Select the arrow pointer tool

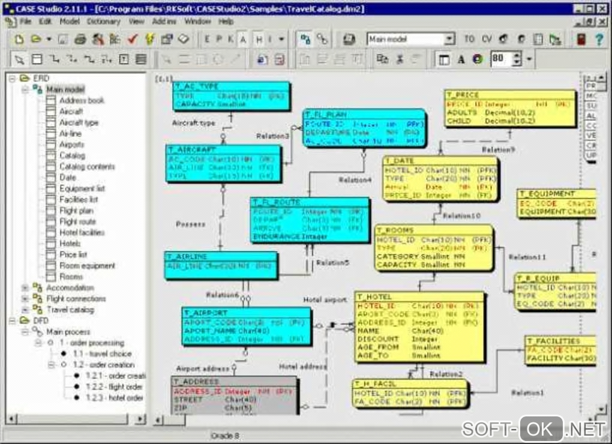19,59
